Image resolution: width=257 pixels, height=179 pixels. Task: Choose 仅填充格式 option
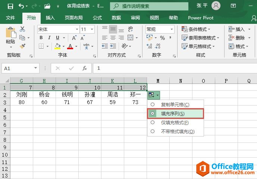(176, 122)
